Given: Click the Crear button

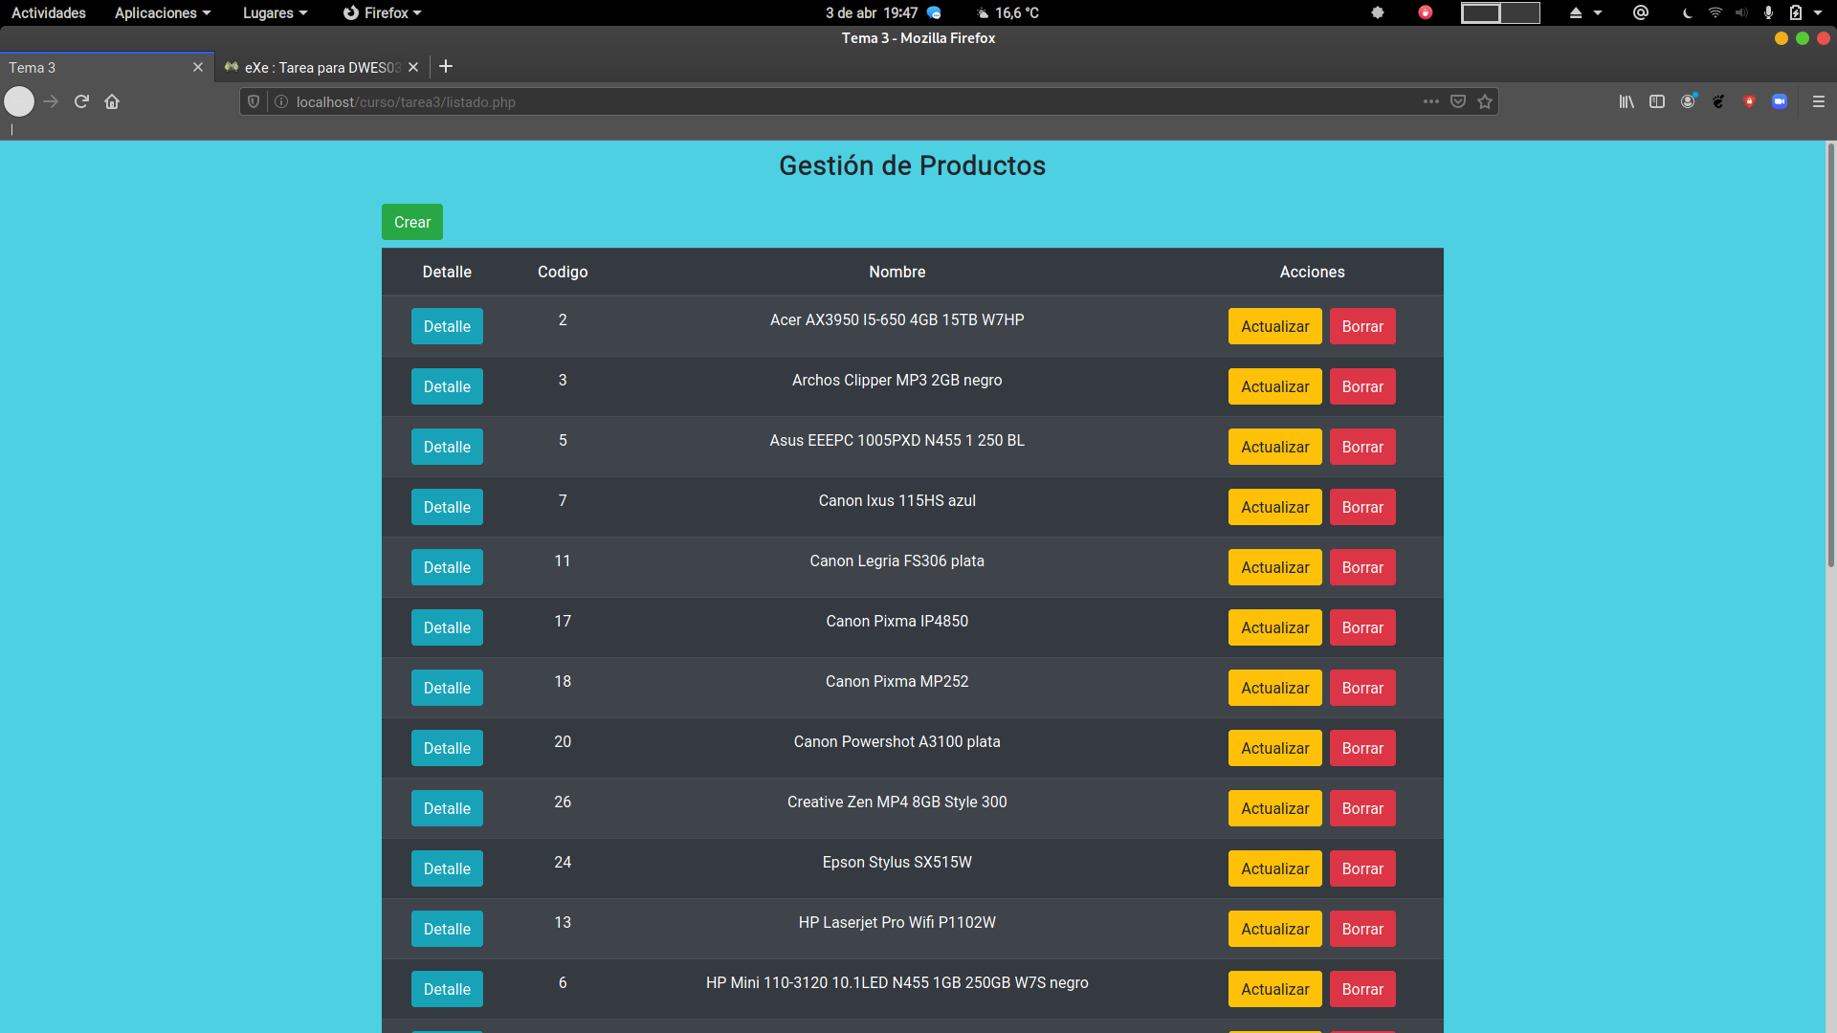Looking at the screenshot, I should 412,222.
